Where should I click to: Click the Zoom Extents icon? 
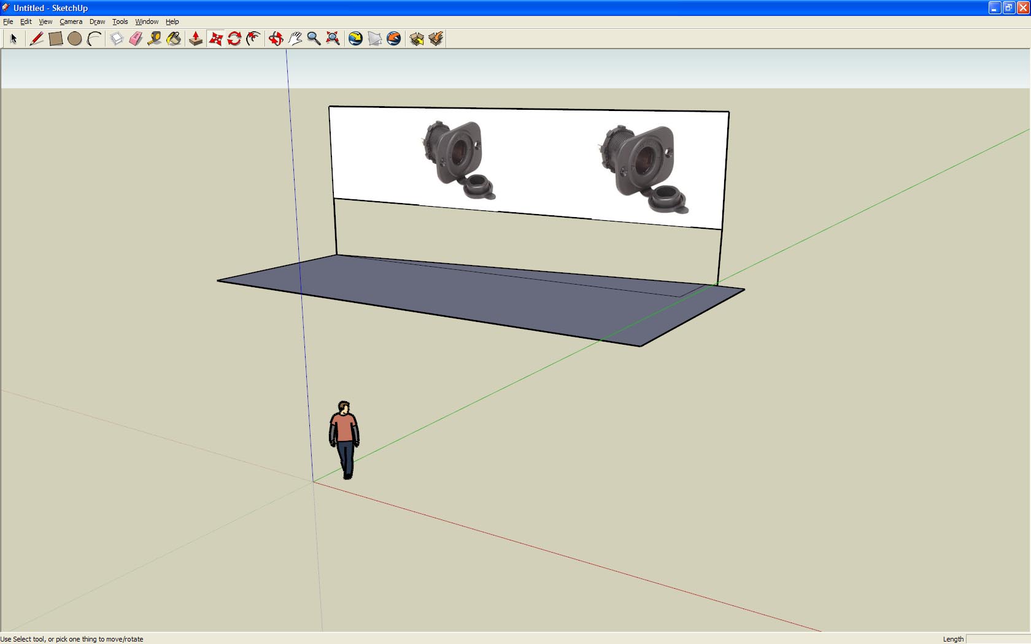click(x=333, y=39)
